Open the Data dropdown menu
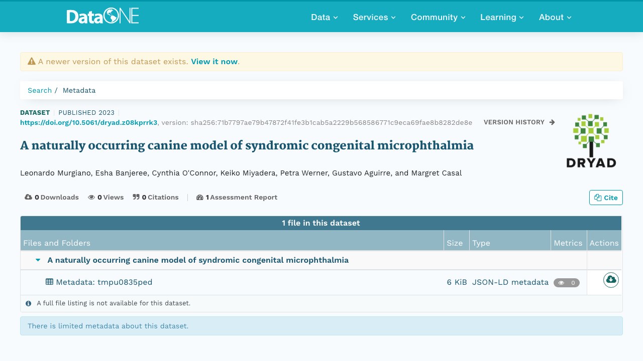 pyautogui.click(x=325, y=17)
